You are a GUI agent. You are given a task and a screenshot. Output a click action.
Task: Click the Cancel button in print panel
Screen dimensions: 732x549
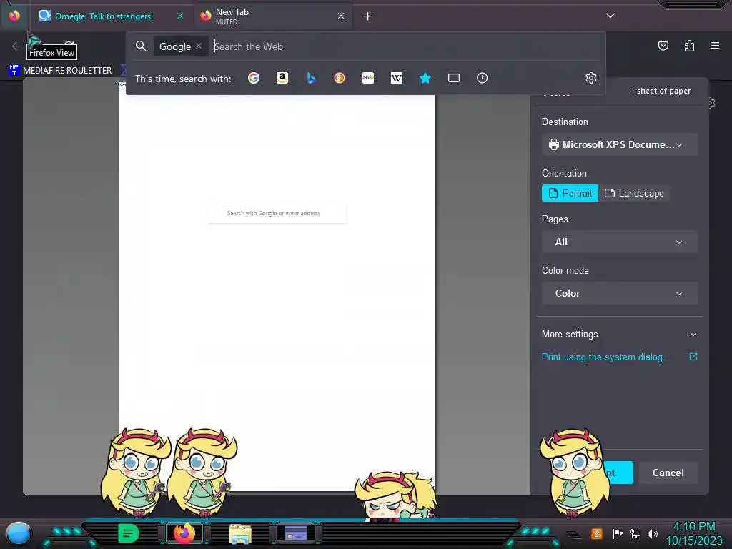(668, 473)
